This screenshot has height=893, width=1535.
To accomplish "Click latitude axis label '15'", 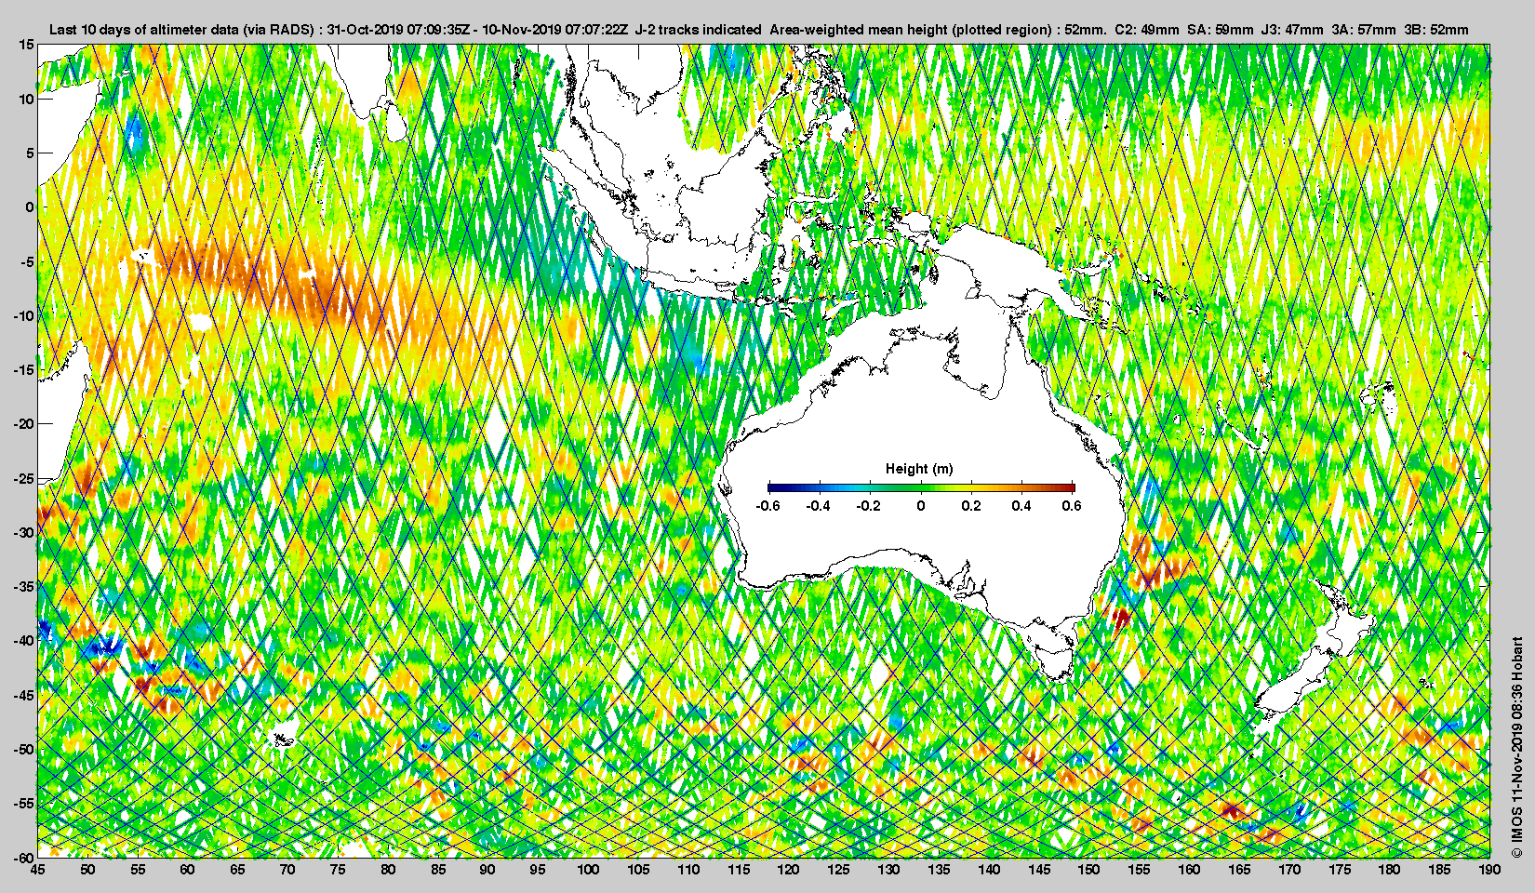I will point(27,45).
